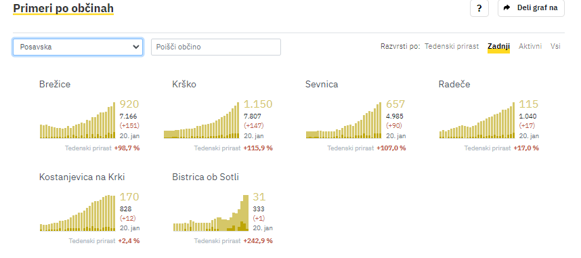Click the Sevnica municipality title

(322, 84)
